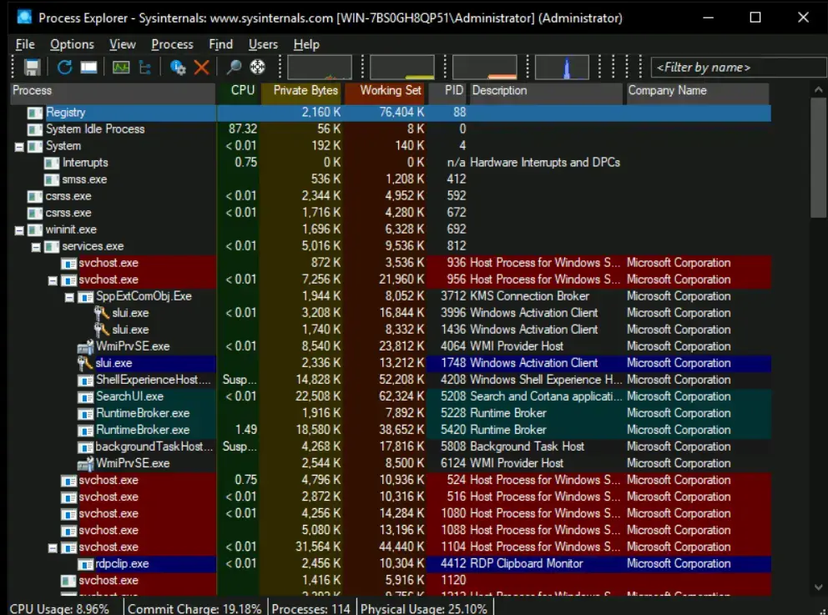
Task: Open System Information via the green graph icon
Action: [121, 67]
